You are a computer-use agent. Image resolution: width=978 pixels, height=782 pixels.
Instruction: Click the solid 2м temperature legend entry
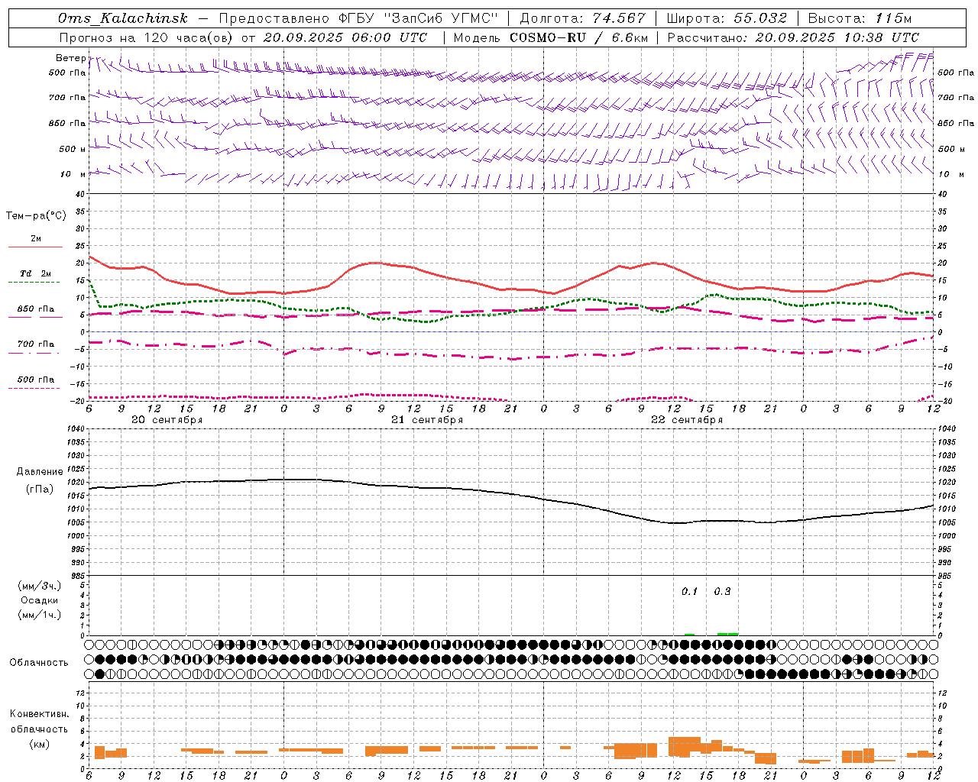35,241
